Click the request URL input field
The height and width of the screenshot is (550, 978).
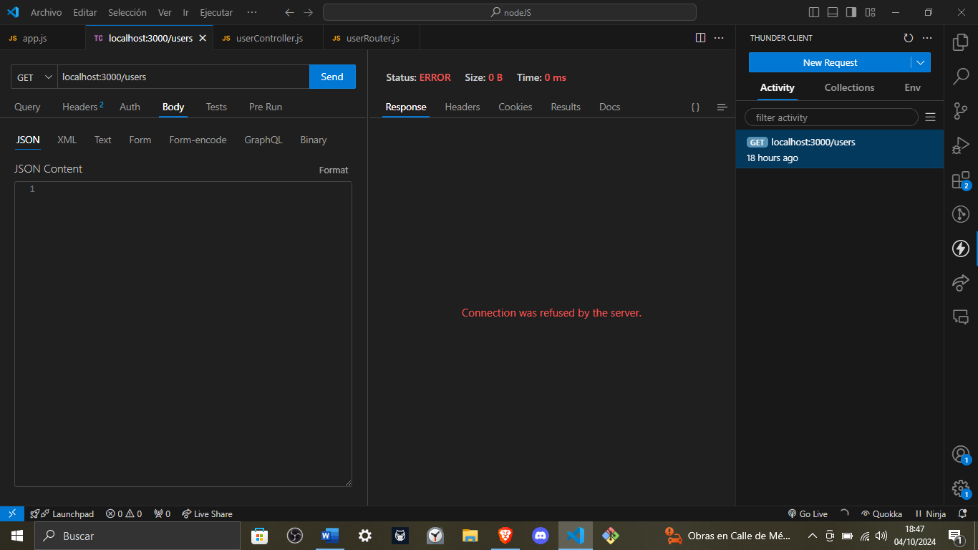(183, 77)
